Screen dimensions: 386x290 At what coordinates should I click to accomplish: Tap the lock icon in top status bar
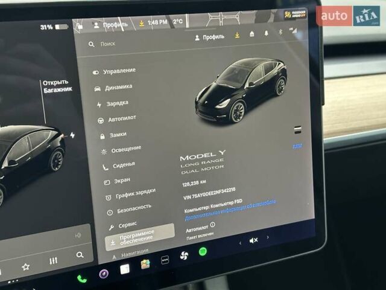coord(79,26)
